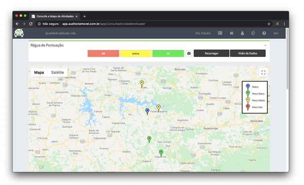
Task: Click the car logo icon in header
Action: pos(19,33)
